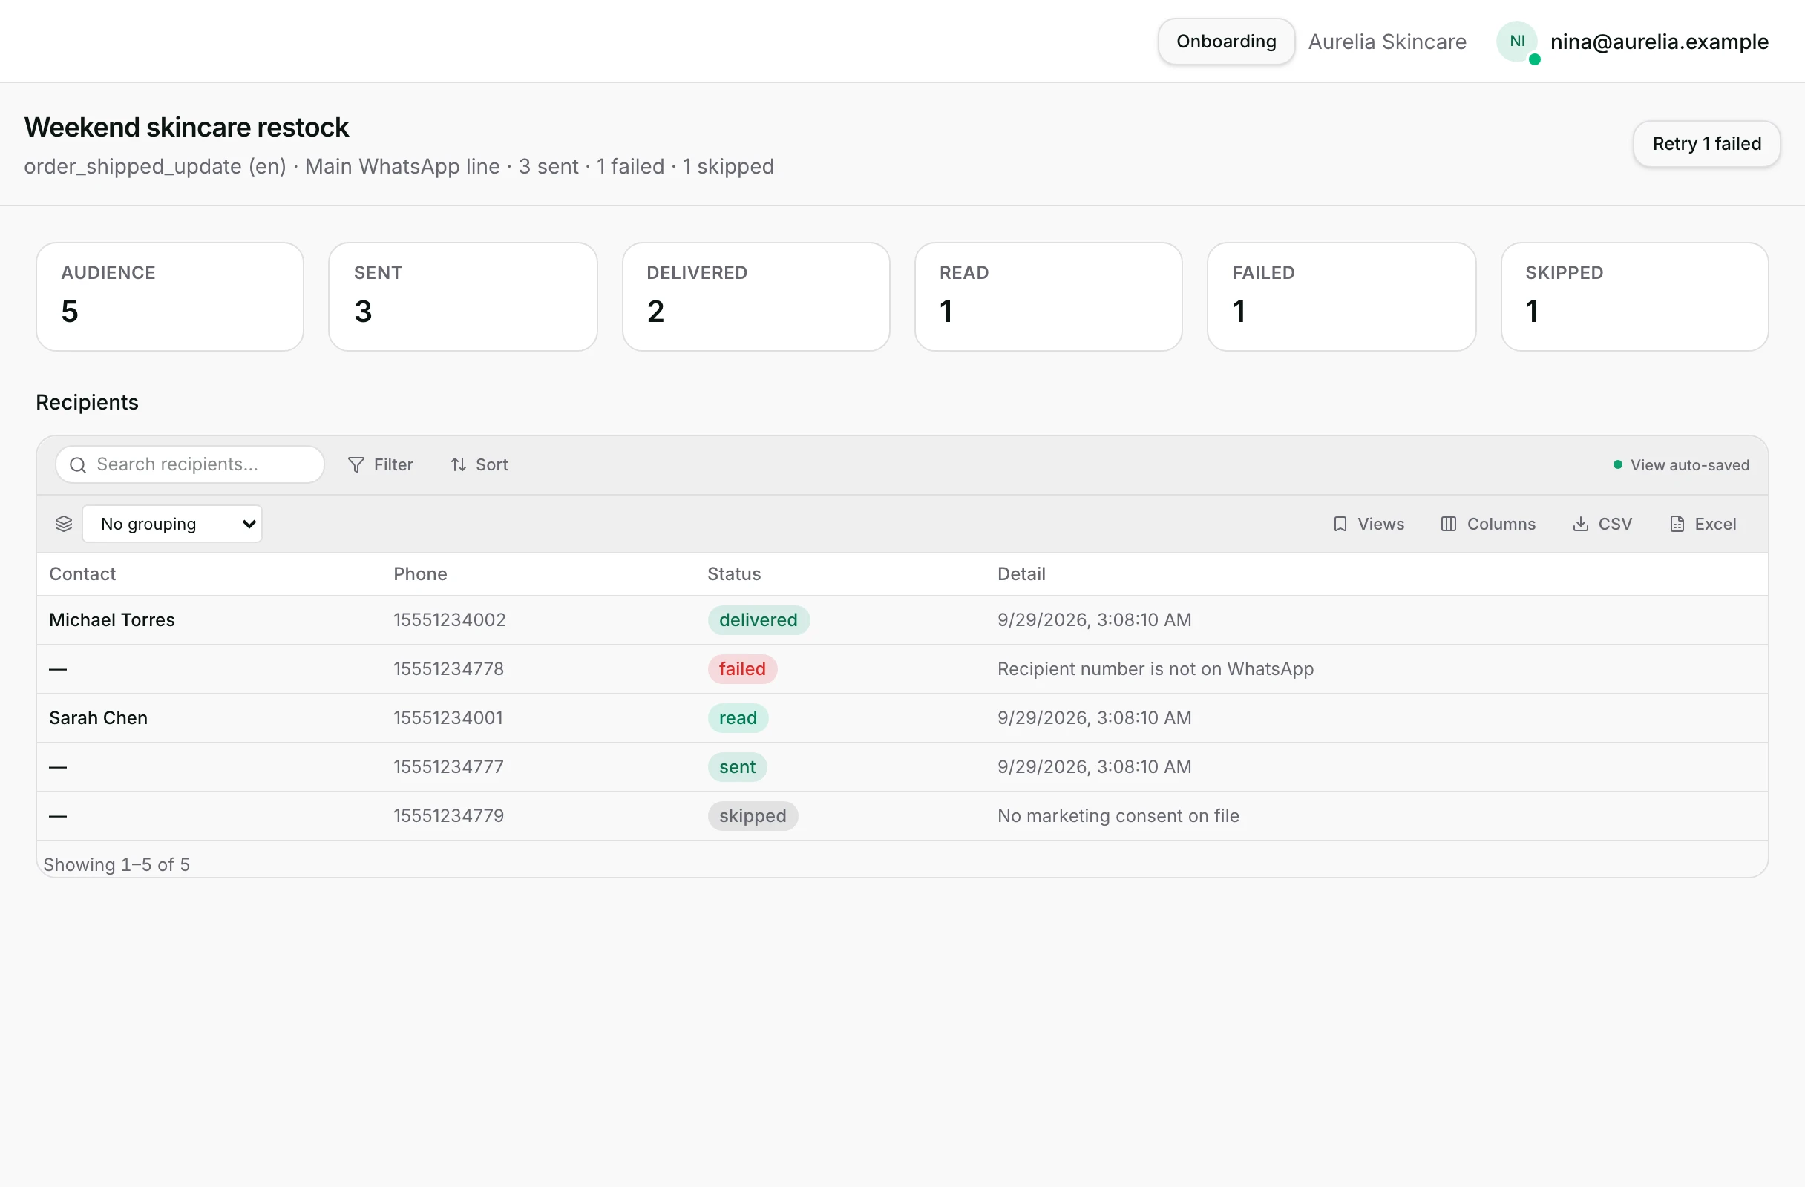Click the Filter funnel icon
1805x1187 pixels.
[x=356, y=464]
